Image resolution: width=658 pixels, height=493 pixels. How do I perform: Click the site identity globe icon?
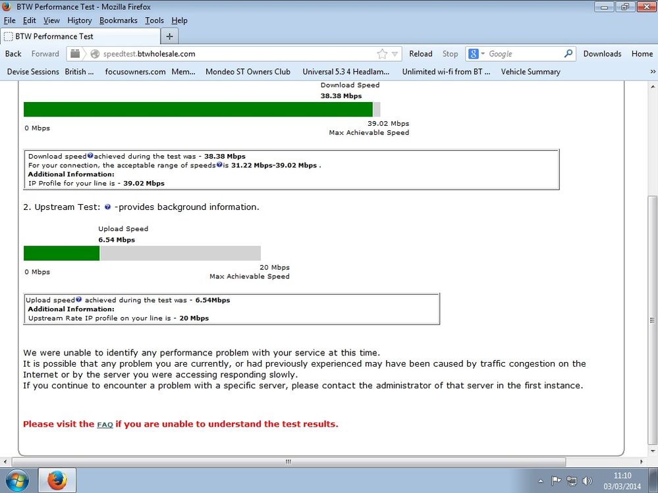(x=96, y=54)
